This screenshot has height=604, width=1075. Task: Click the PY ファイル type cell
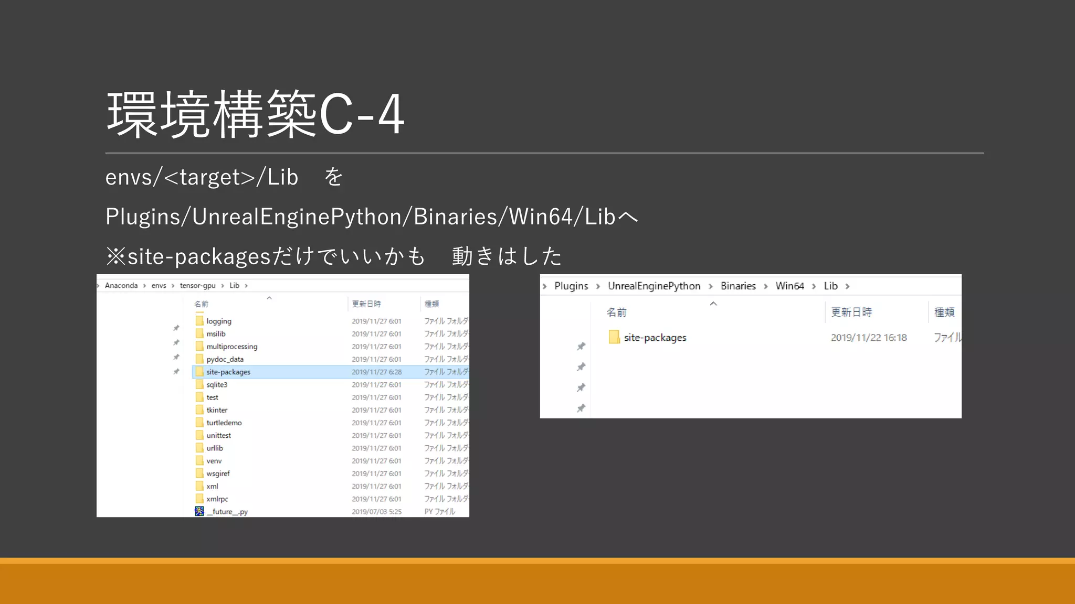point(440,512)
